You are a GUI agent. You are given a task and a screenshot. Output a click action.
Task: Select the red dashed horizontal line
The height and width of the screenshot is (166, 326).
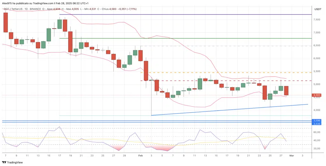tap(223, 80)
